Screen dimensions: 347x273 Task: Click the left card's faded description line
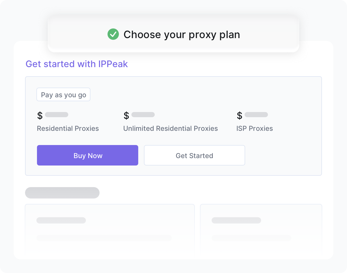tap(104, 238)
